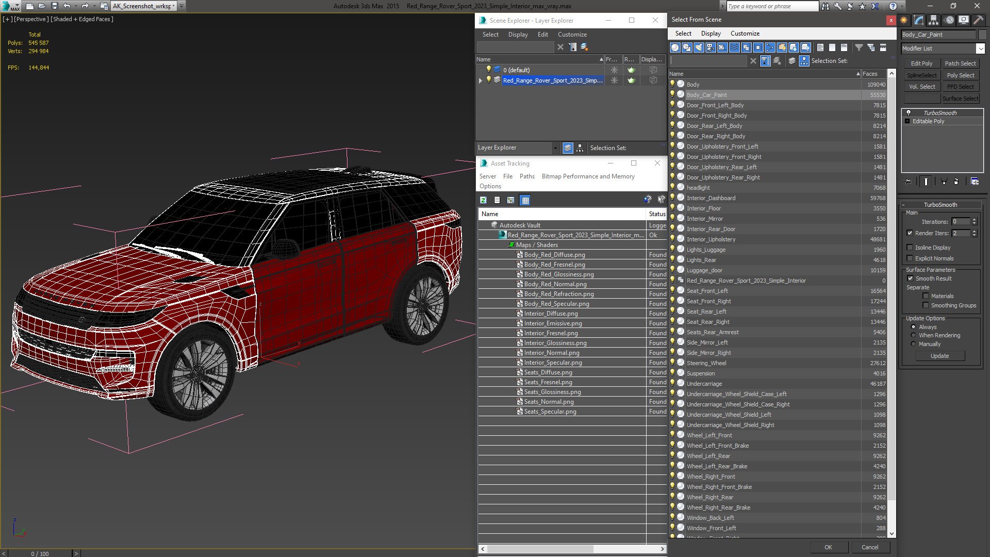Image resolution: width=990 pixels, height=557 pixels.
Task: Open Bitmap Performance and Memory menu
Action: (588, 176)
